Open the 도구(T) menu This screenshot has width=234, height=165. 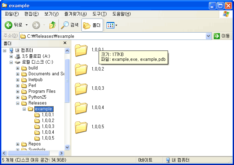(x=99, y=14)
